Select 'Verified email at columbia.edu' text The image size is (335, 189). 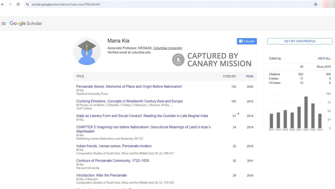[129, 52]
